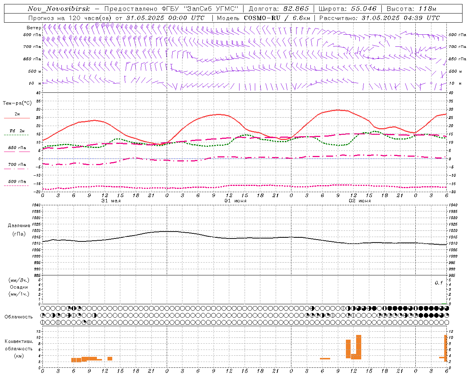Click the Осадки panel label
Screen dimensions: 468x374
click(x=19, y=287)
